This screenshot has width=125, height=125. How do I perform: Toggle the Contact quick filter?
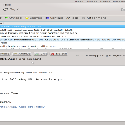coord(54,18)
